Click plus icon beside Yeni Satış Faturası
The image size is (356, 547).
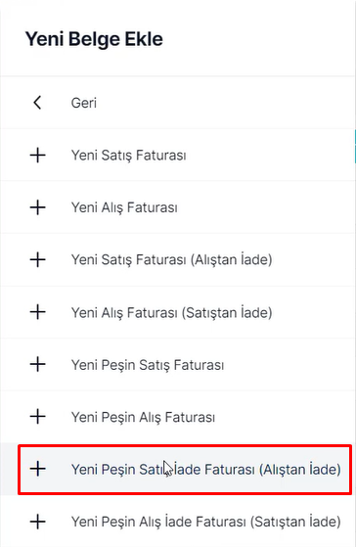click(38, 155)
